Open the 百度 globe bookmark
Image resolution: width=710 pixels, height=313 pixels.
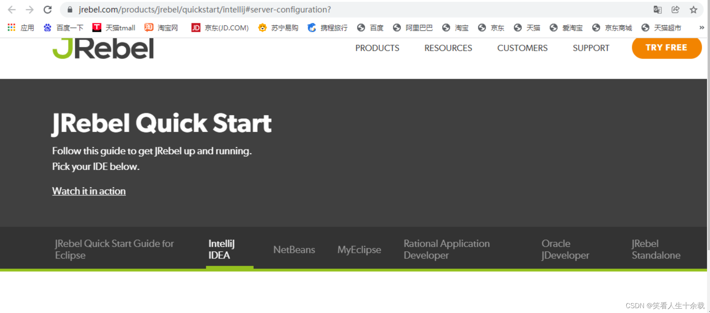pyautogui.click(x=370, y=28)
